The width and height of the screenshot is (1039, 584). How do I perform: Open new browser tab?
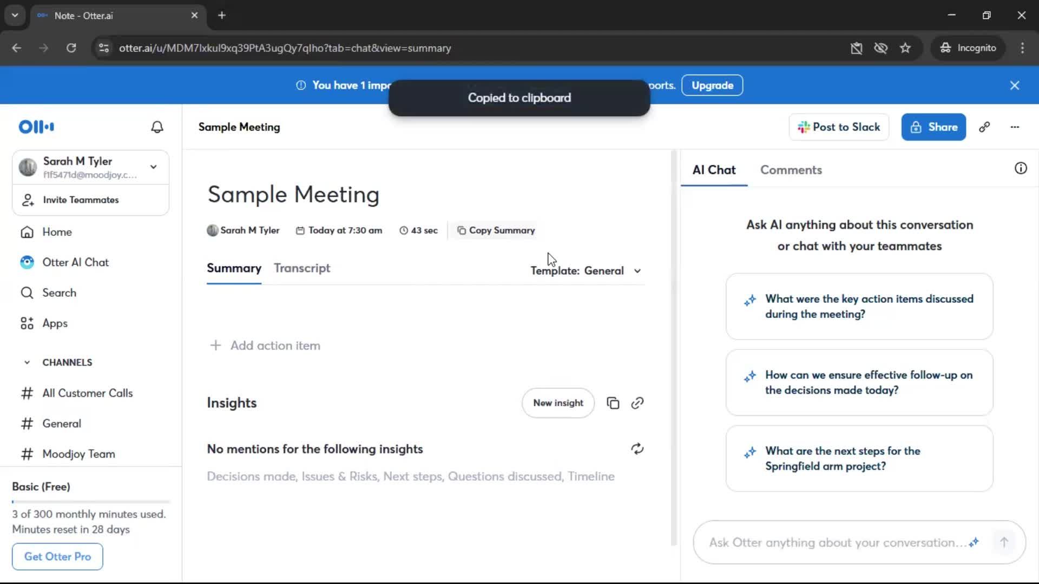click(x=222, y=16)
